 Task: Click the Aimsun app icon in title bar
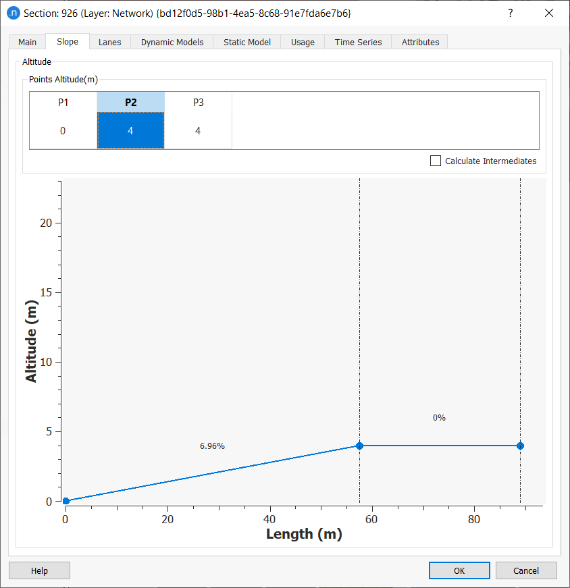[13, 14]
